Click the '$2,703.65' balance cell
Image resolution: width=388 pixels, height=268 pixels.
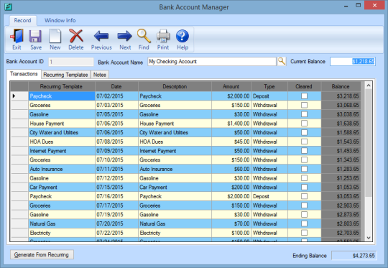[341, 233]
